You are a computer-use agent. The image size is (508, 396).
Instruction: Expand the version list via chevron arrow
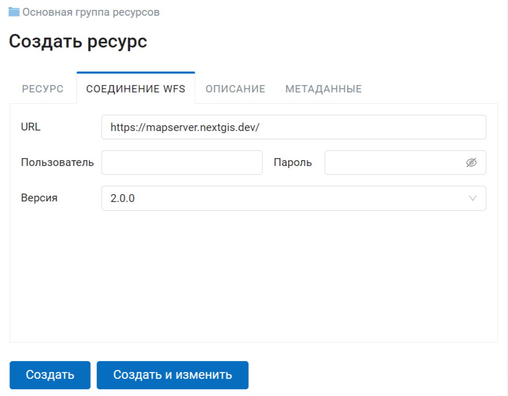click(473, 198)
